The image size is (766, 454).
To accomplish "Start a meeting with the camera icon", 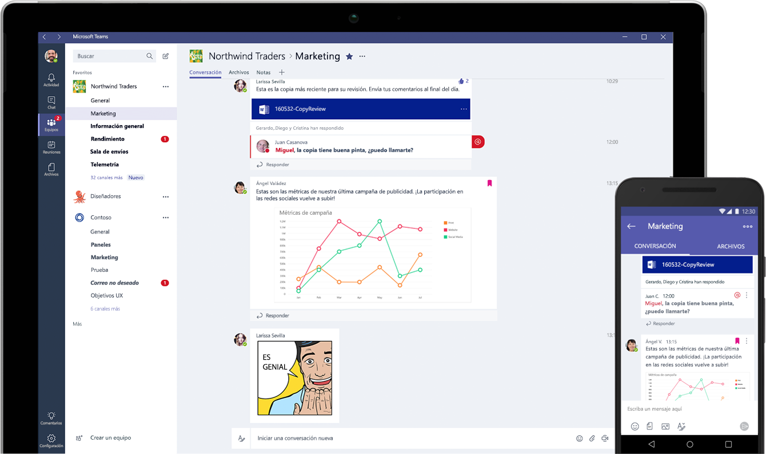I will 605,438.
